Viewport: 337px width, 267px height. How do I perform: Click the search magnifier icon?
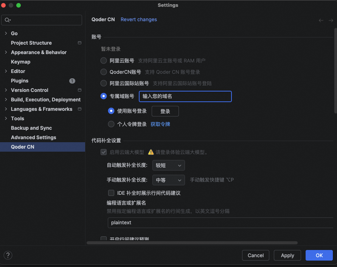coord(7,20)
